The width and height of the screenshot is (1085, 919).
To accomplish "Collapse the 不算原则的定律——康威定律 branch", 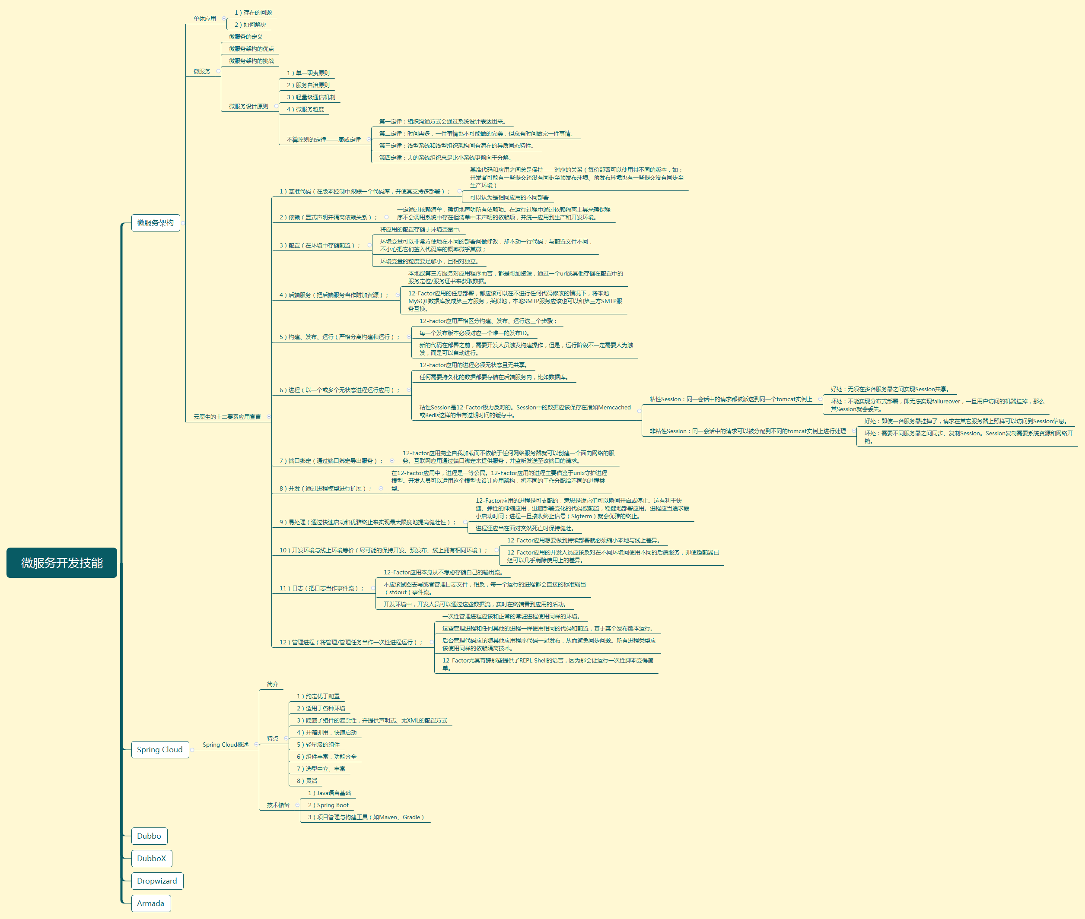I will tap(369, 139).
